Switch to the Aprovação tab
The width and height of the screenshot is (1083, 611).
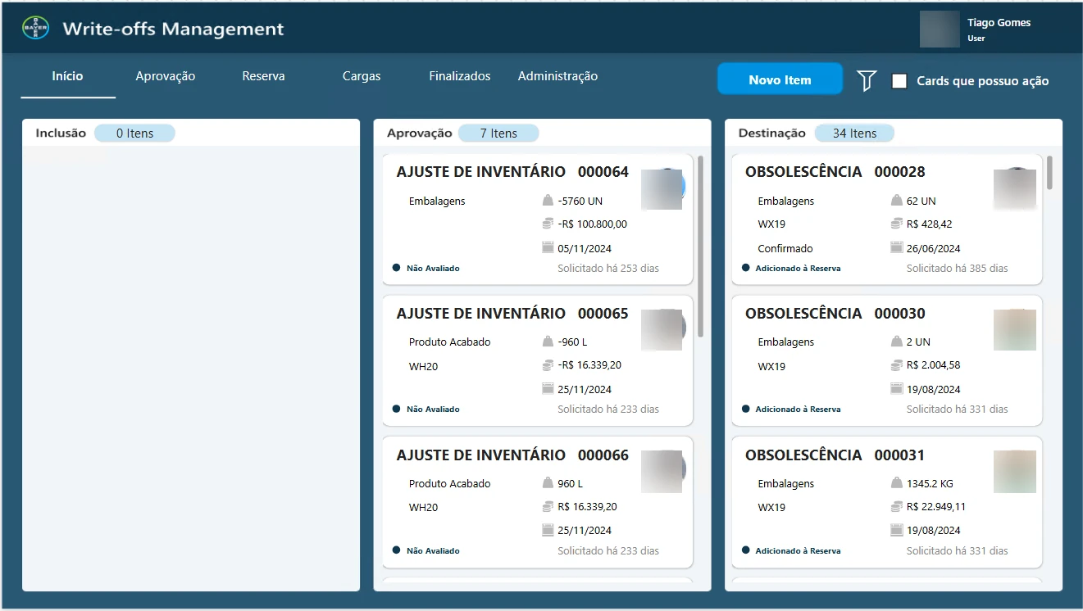point(166,76)
